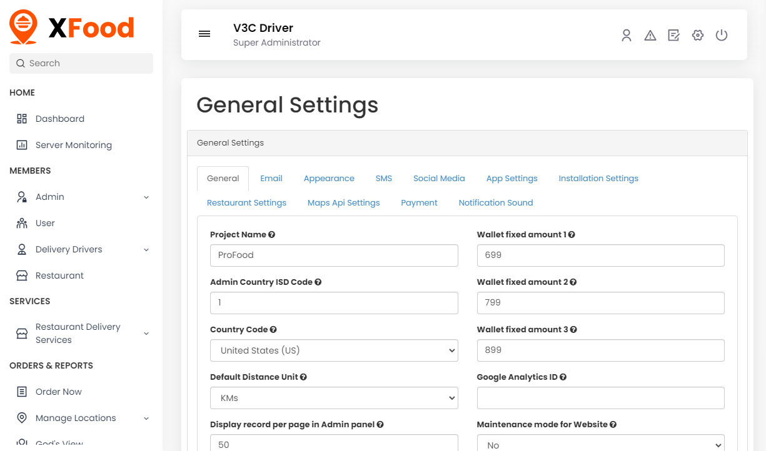Click the logout power icon
The height and width of the screenshot is (451, 766).
pos(722,36)
